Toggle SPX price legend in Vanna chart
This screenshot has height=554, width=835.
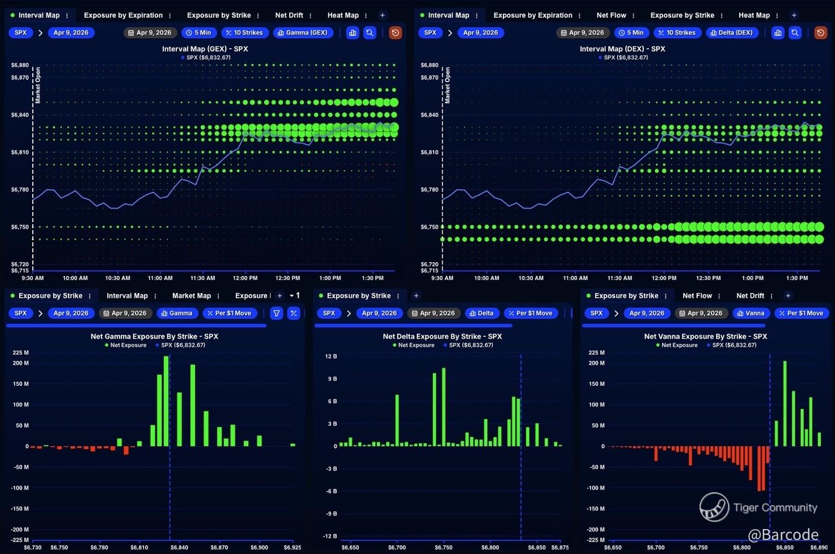[x=731, y=345]
